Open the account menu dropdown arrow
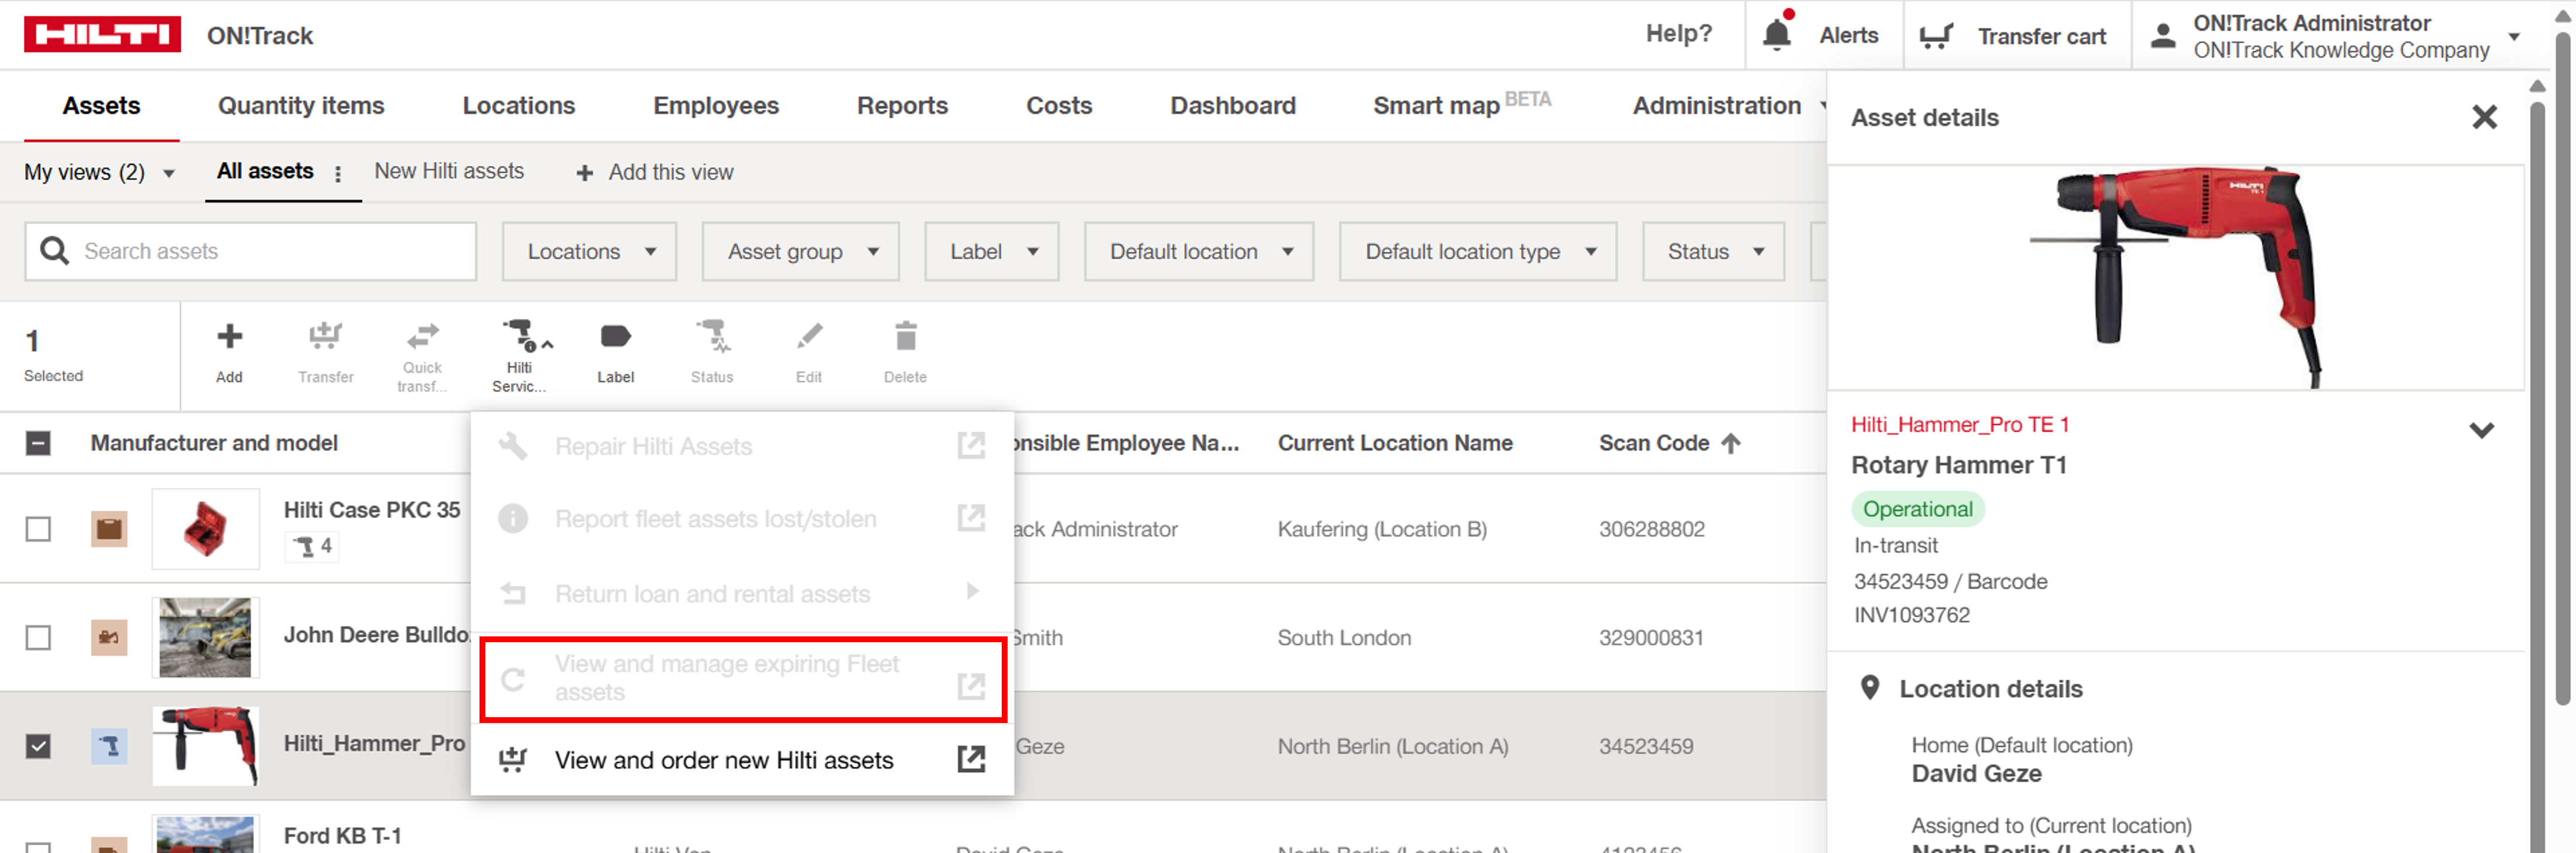The width and height of the screenshot is (2576, 853). (2514, 37)
